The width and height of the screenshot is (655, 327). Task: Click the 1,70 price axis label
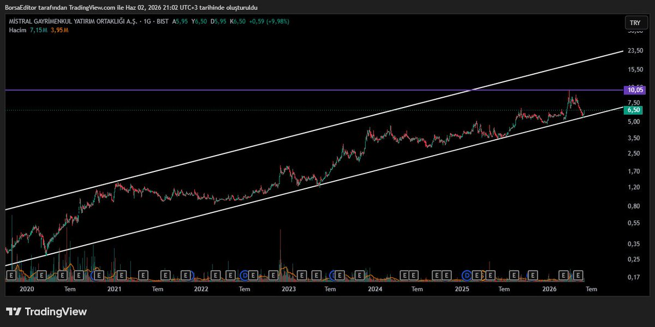[633, 171]
